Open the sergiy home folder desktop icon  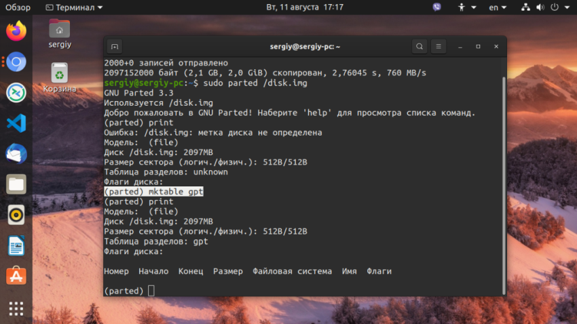[x=60, y=34]
